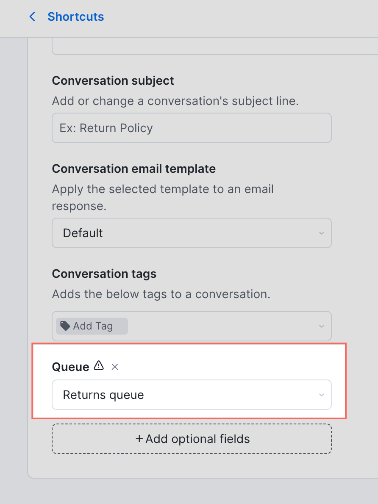The width and height of the screenshot is (378, 504).
Task: Click the Add optional fields button
Action: pyautogui.click(x=192, y=439)
